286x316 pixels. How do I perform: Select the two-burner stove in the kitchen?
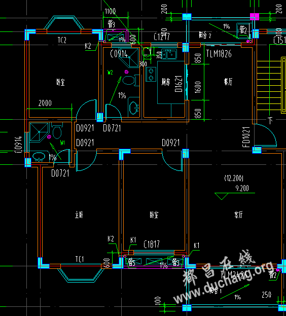151,75
